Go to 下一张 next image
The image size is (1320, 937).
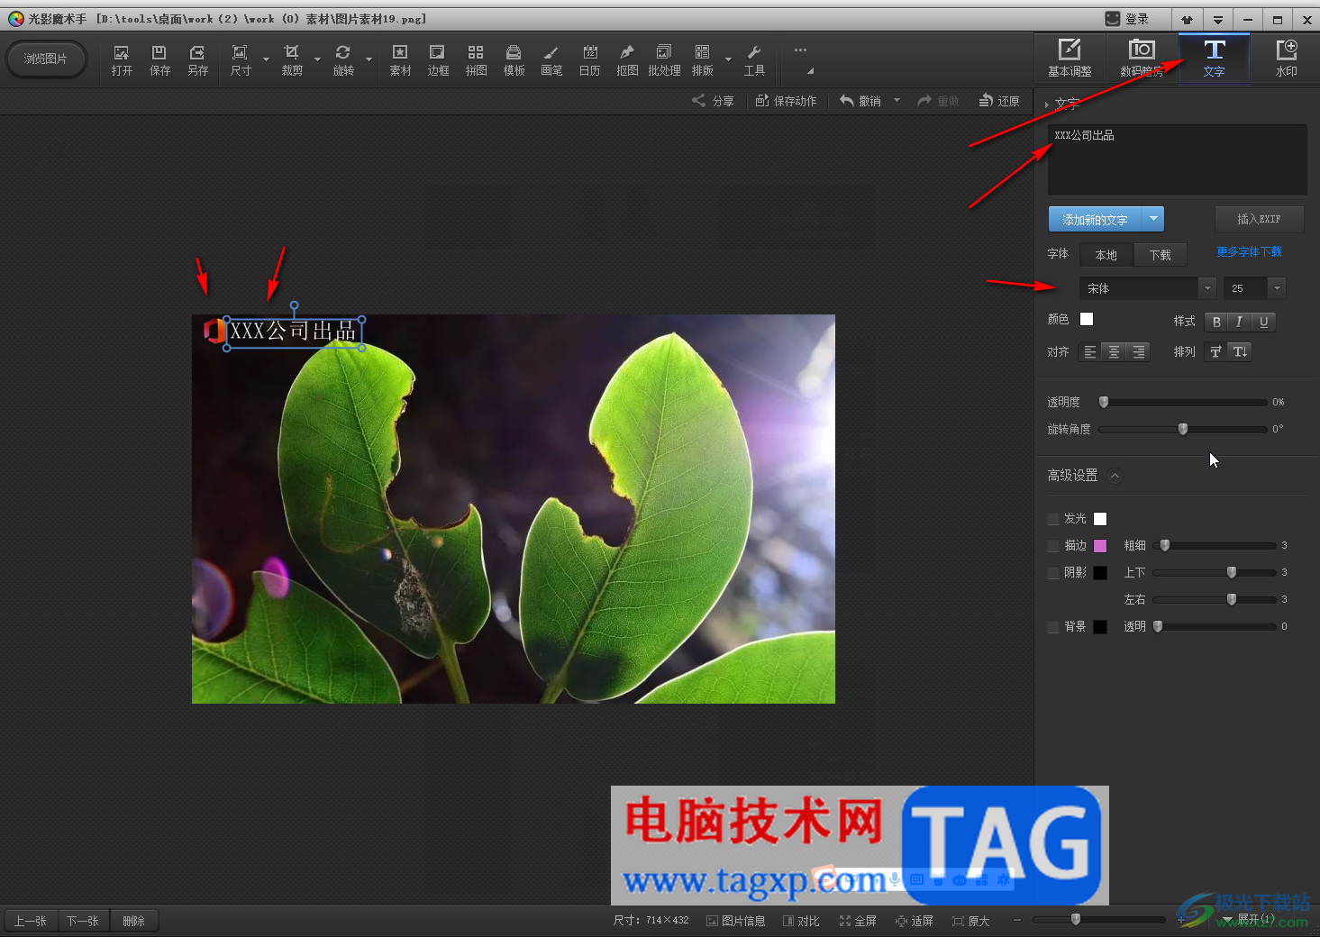click(x=83, y=921)
